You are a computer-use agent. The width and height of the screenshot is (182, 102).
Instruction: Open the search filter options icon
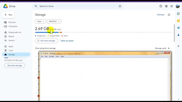point(120,6)
